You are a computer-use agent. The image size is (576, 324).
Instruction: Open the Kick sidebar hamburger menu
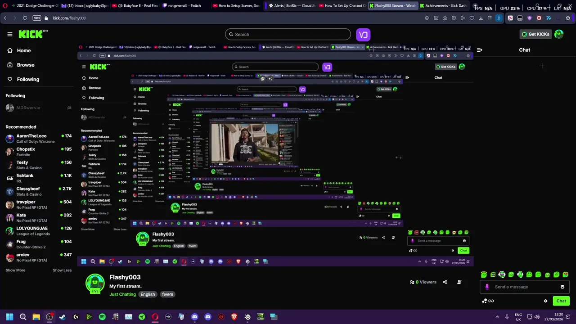click(9, 34)
